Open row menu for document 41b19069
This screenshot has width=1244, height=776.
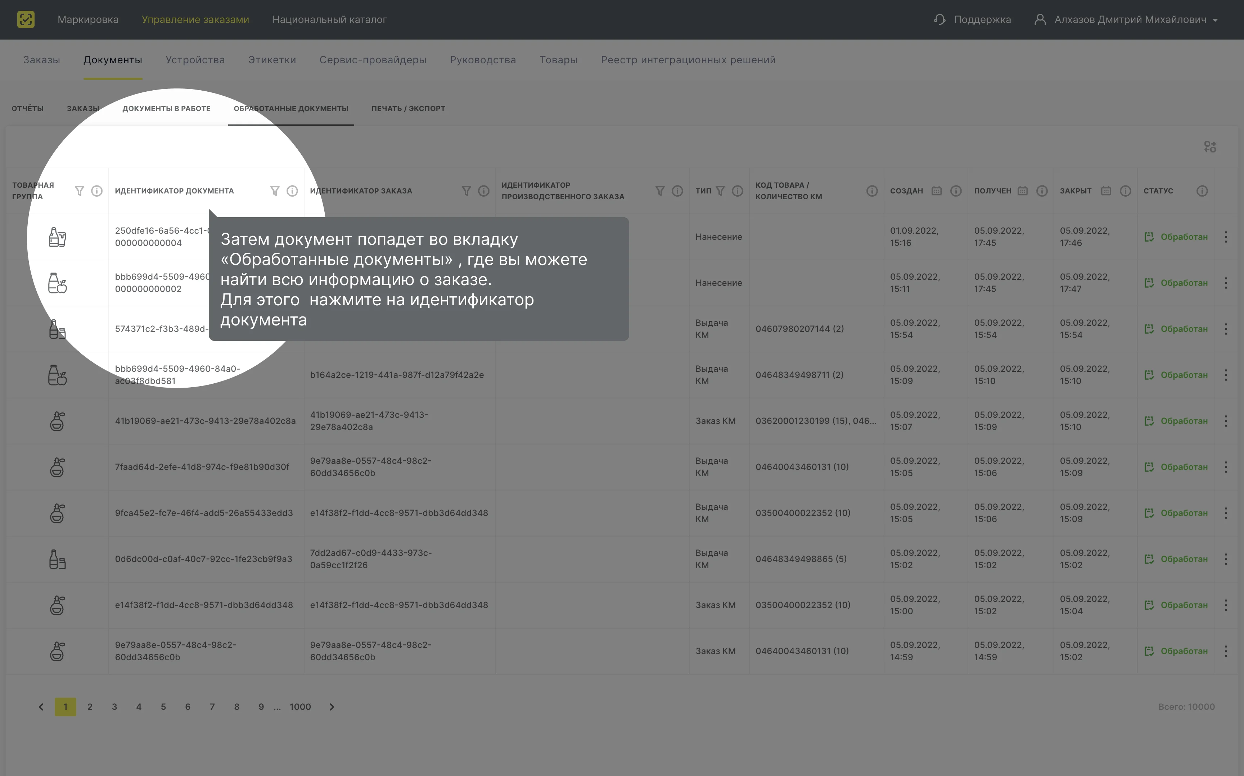(1226, 421)
